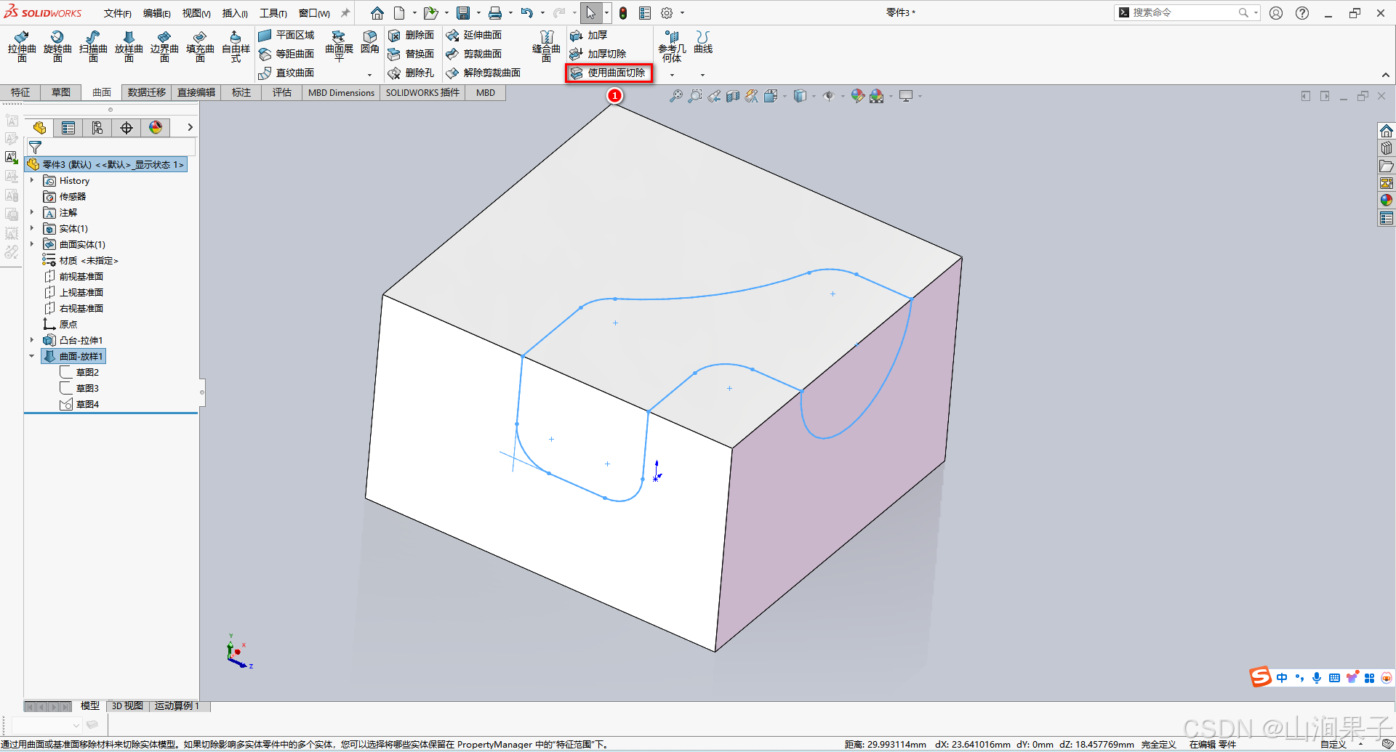Click the 缝合曲面 knit surface tool
Viewport: 1396px width, 752px height.
tap(546, 47)
